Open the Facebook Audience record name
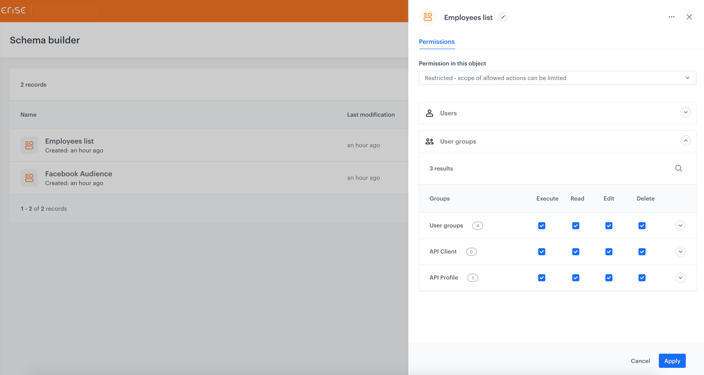The image size is (704, 375). [x=79, y=174]
